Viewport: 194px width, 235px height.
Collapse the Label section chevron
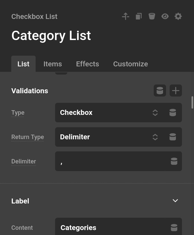click(175, 200)
